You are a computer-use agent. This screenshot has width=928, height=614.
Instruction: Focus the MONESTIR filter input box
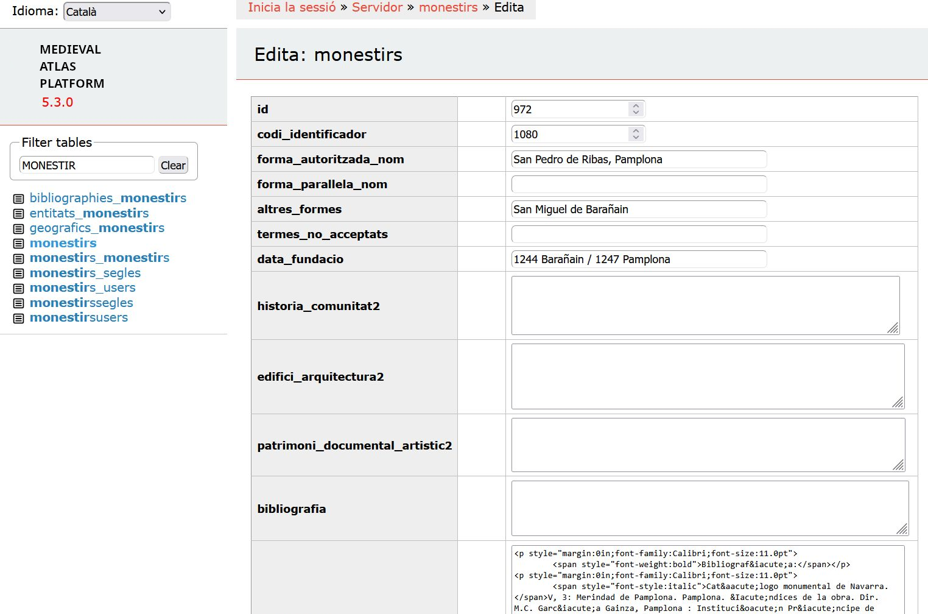click(86, 165)
